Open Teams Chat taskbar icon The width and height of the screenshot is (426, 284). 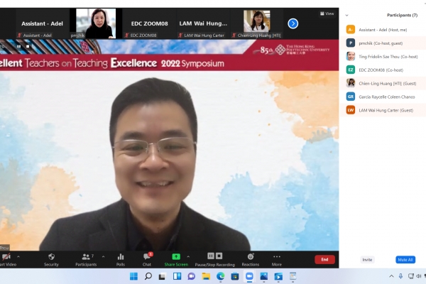click(x=191, y=276)
